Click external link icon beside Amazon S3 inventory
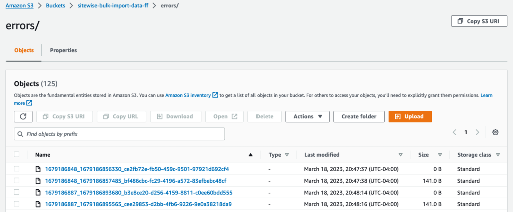 (215, 95)
